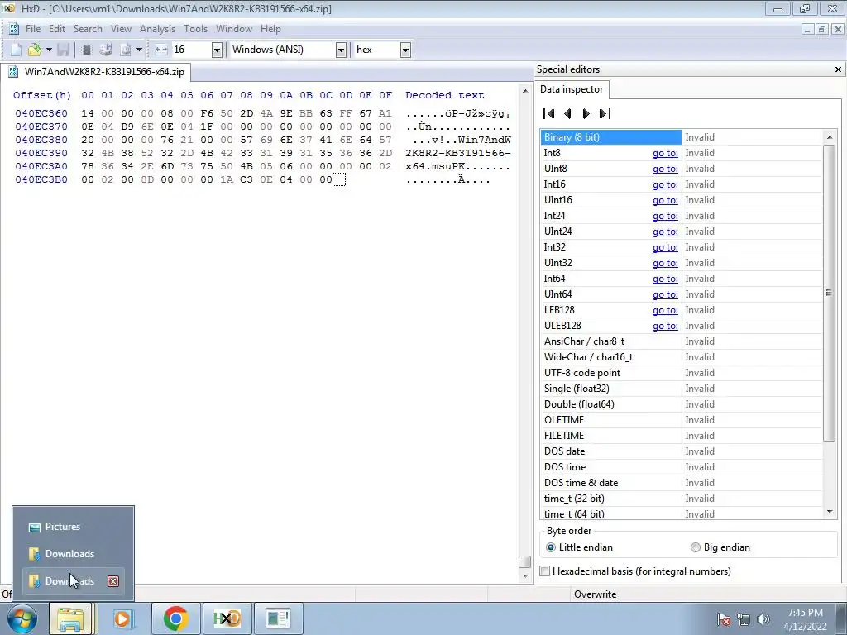Click the HxD taskbar icon
Screen dimensions: 847x635
227,618
